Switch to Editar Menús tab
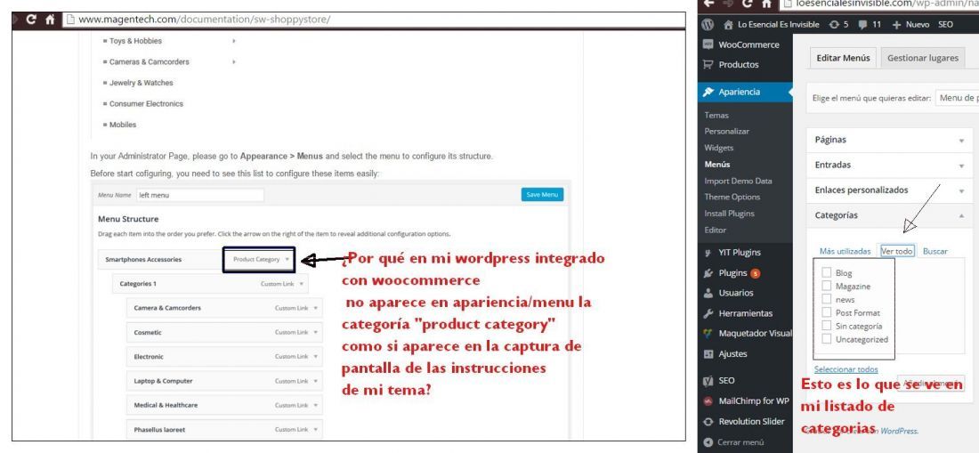This screenshot has height=453, width=979. click(x=843, y=58)
